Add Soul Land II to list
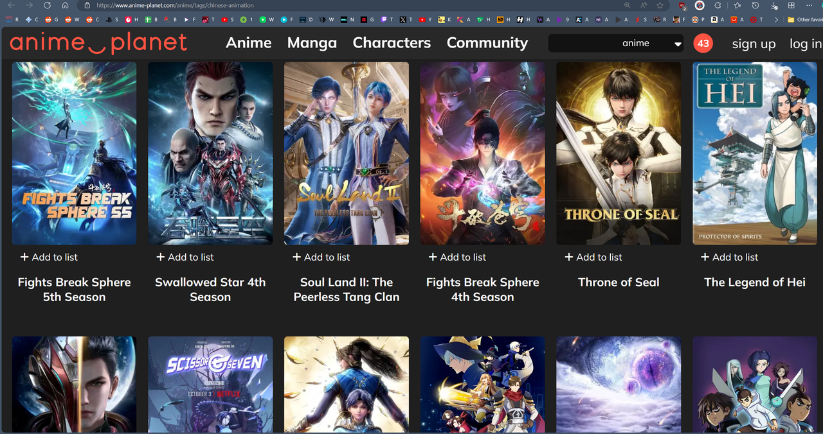The height and width of the screenshot is (434, 823). [x=321, y=257]
